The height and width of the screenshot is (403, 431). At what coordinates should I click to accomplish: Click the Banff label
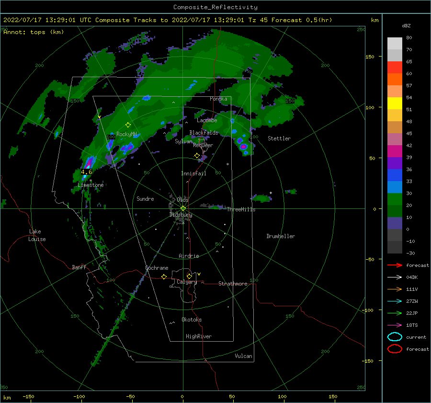pos(79,267)
